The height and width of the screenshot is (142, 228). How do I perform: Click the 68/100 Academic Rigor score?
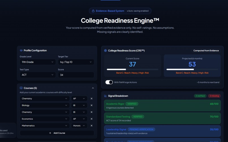tap(214, 104)
